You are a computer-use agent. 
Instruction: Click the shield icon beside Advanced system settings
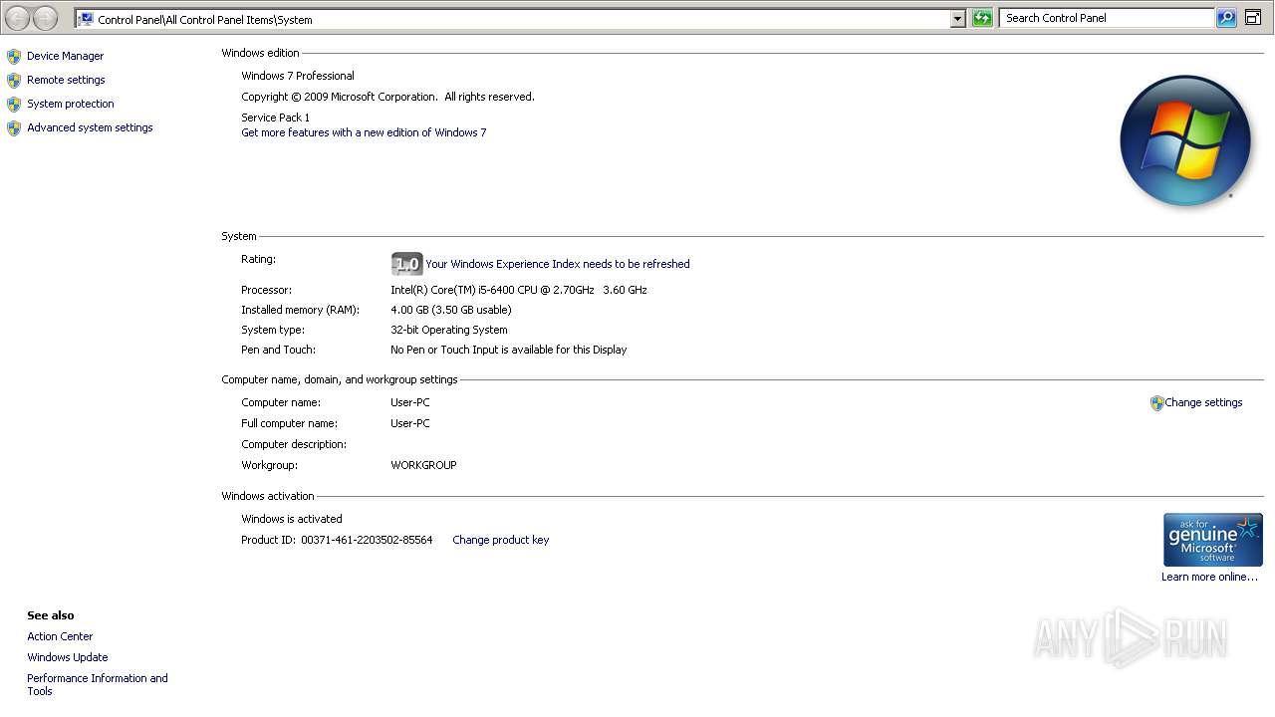click(14, 128)
